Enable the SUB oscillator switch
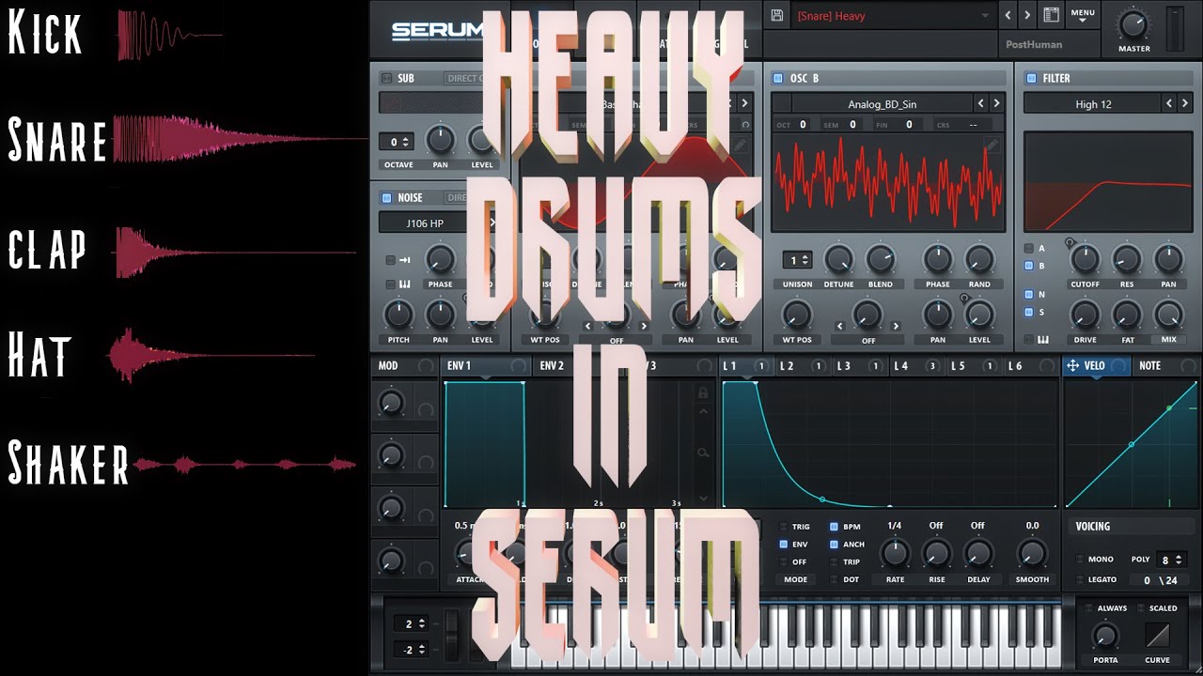The height and width of the screenshot is (676, 1203). (386, 78)
